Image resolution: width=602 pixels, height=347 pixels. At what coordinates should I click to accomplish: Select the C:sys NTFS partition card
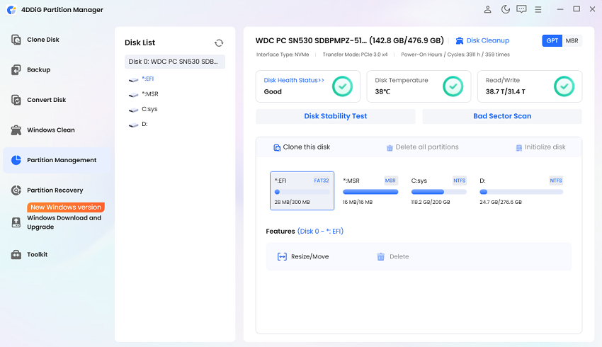click(439, 190)
